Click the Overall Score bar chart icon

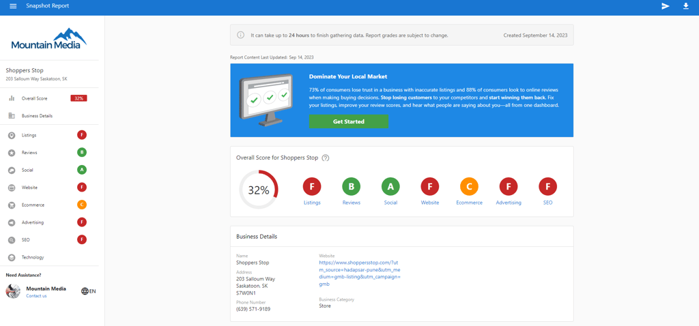point(12,98)
